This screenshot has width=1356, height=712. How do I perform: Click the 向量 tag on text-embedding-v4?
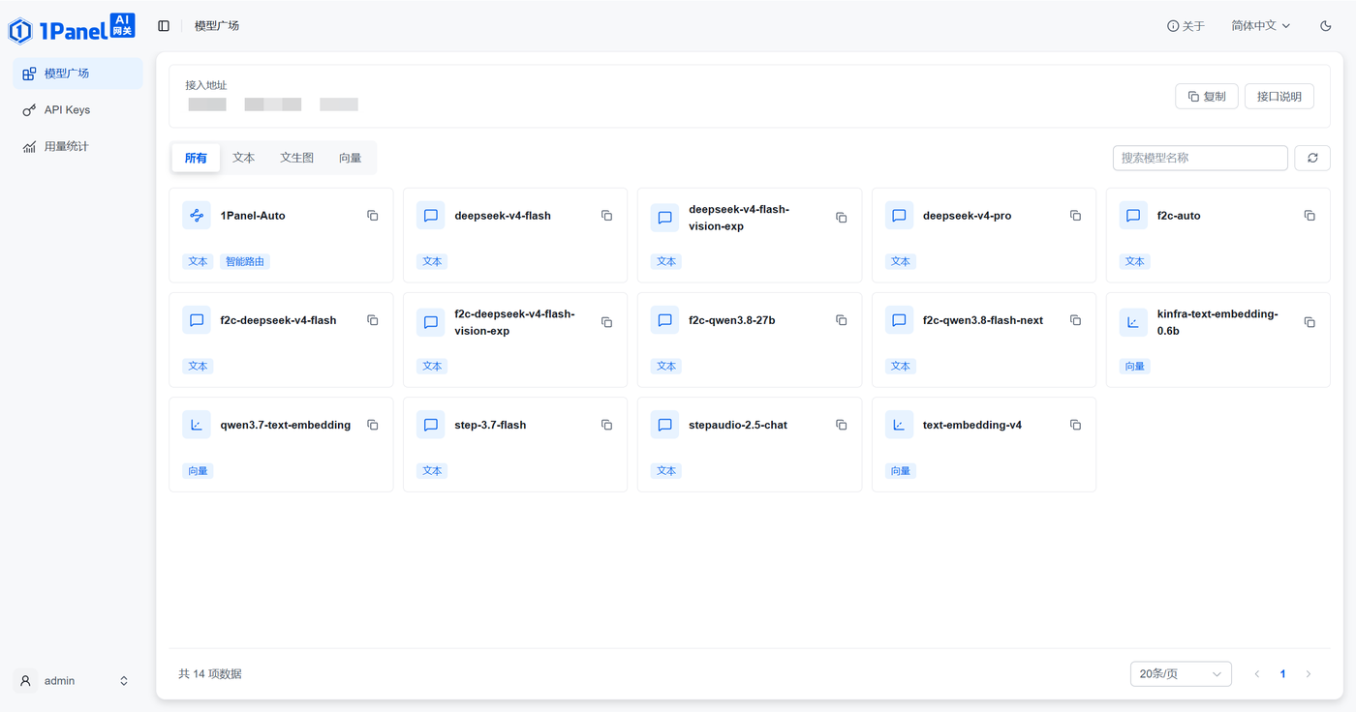pyautogui.click(x=901, y=471)
